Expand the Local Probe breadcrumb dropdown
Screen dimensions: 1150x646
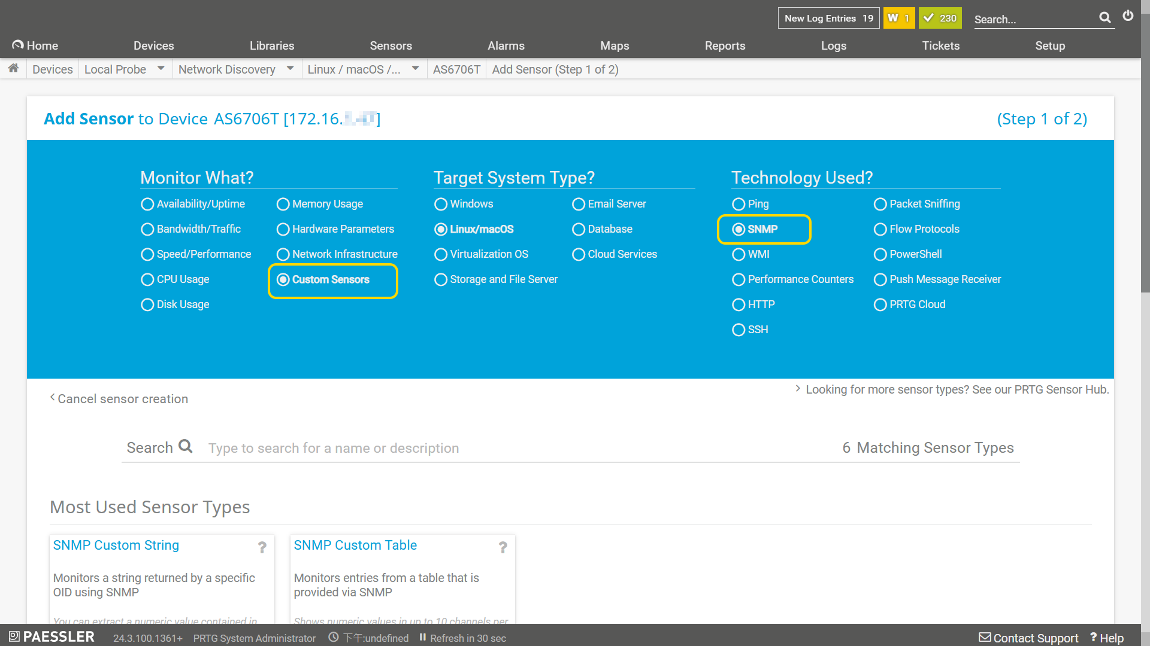point(161,68)
